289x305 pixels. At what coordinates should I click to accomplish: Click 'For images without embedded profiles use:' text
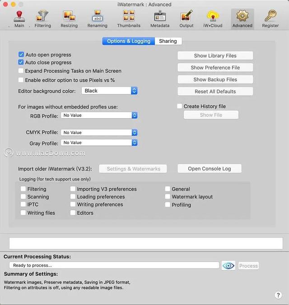(x=68, y=107)
